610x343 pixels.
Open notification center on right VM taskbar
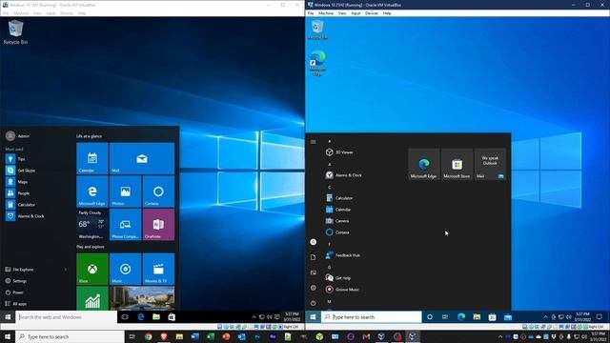point(600,317)
